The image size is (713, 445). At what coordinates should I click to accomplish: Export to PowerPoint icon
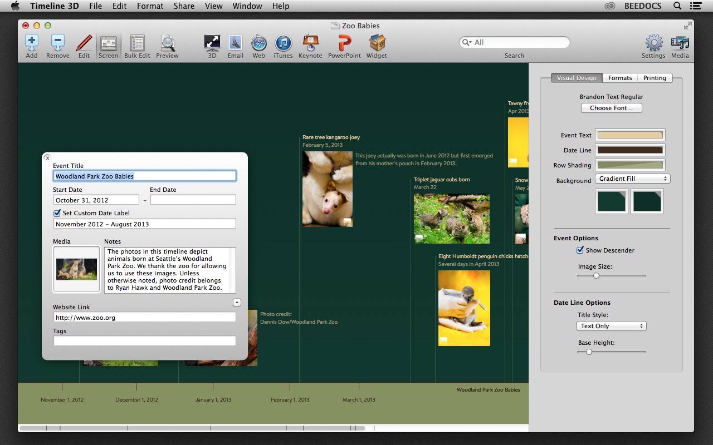344,43
